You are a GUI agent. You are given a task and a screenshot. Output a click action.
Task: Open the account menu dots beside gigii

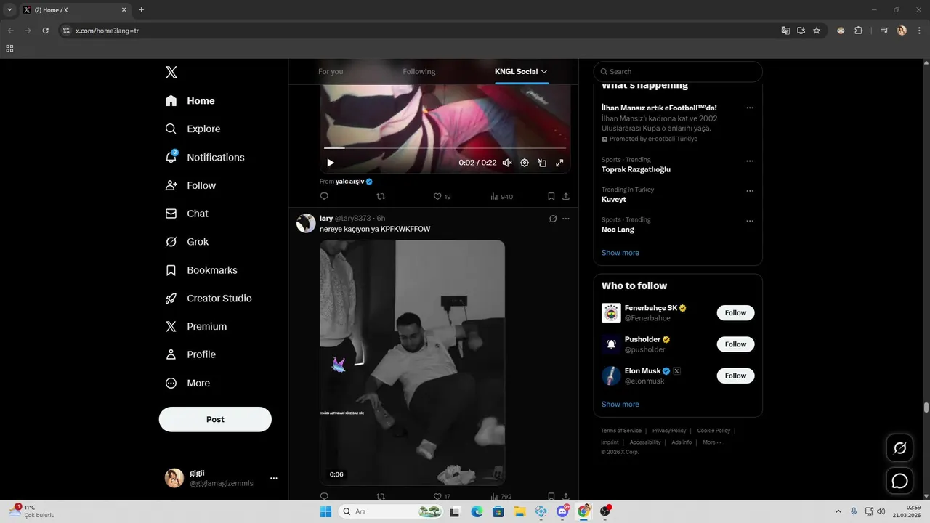point(274,478)
